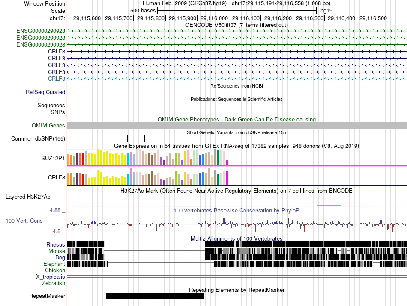407x306 pixels.
Task: Click the hg19 assembly text
Action: click(326, 11)
